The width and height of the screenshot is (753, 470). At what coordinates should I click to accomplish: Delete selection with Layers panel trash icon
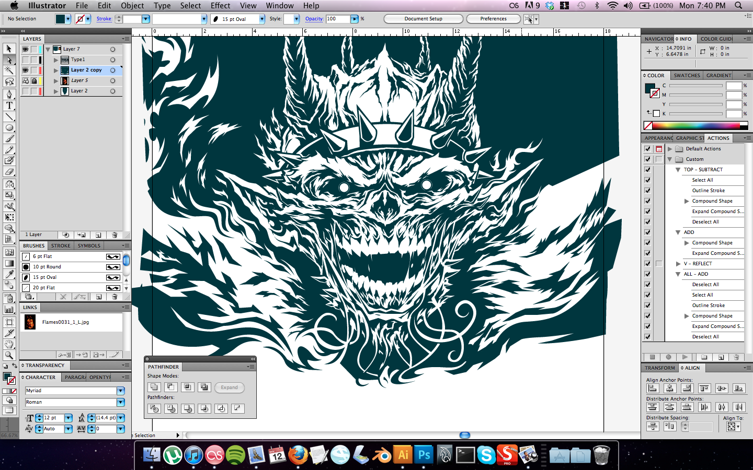click(x=115, y=235)
